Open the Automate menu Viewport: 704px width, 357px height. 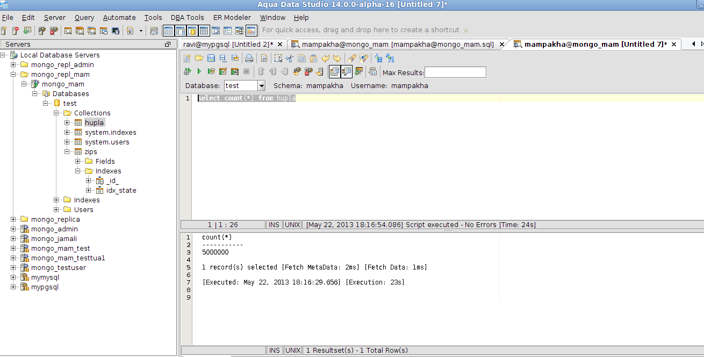coord(119,17)
